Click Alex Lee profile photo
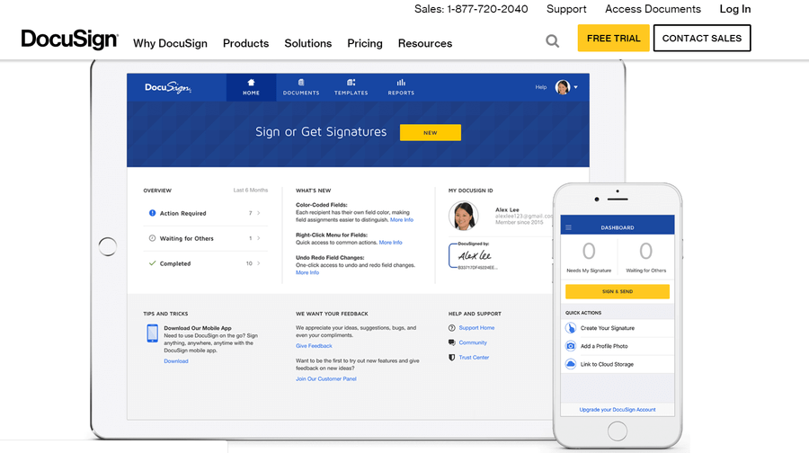This screenshot has width=809, height=453. click(463, 216)
